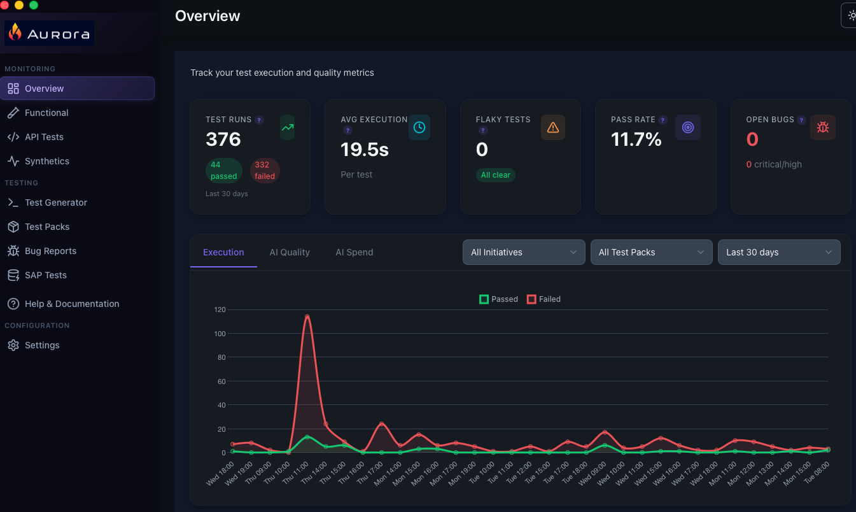Image resolution: width=856 pixels, height=512 pixels.
Task: Toggle the Failed series in chart legend
Action: [544, 299]
